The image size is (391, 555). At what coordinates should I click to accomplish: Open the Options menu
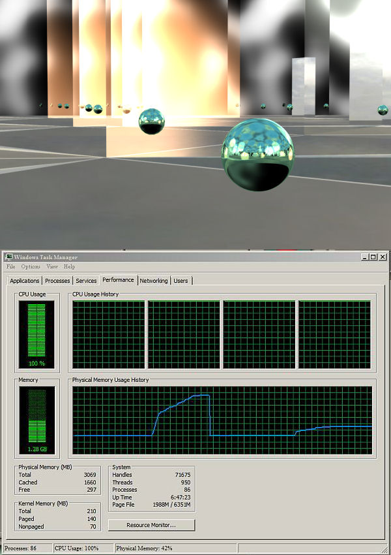pyautogui.click(x=31, y=266)
